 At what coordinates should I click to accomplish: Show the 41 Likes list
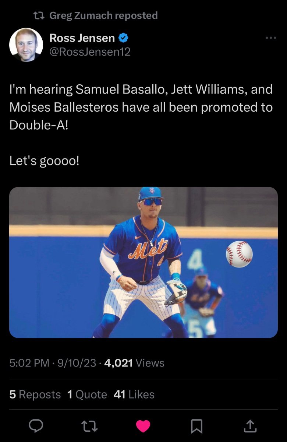tap(134, 394)
